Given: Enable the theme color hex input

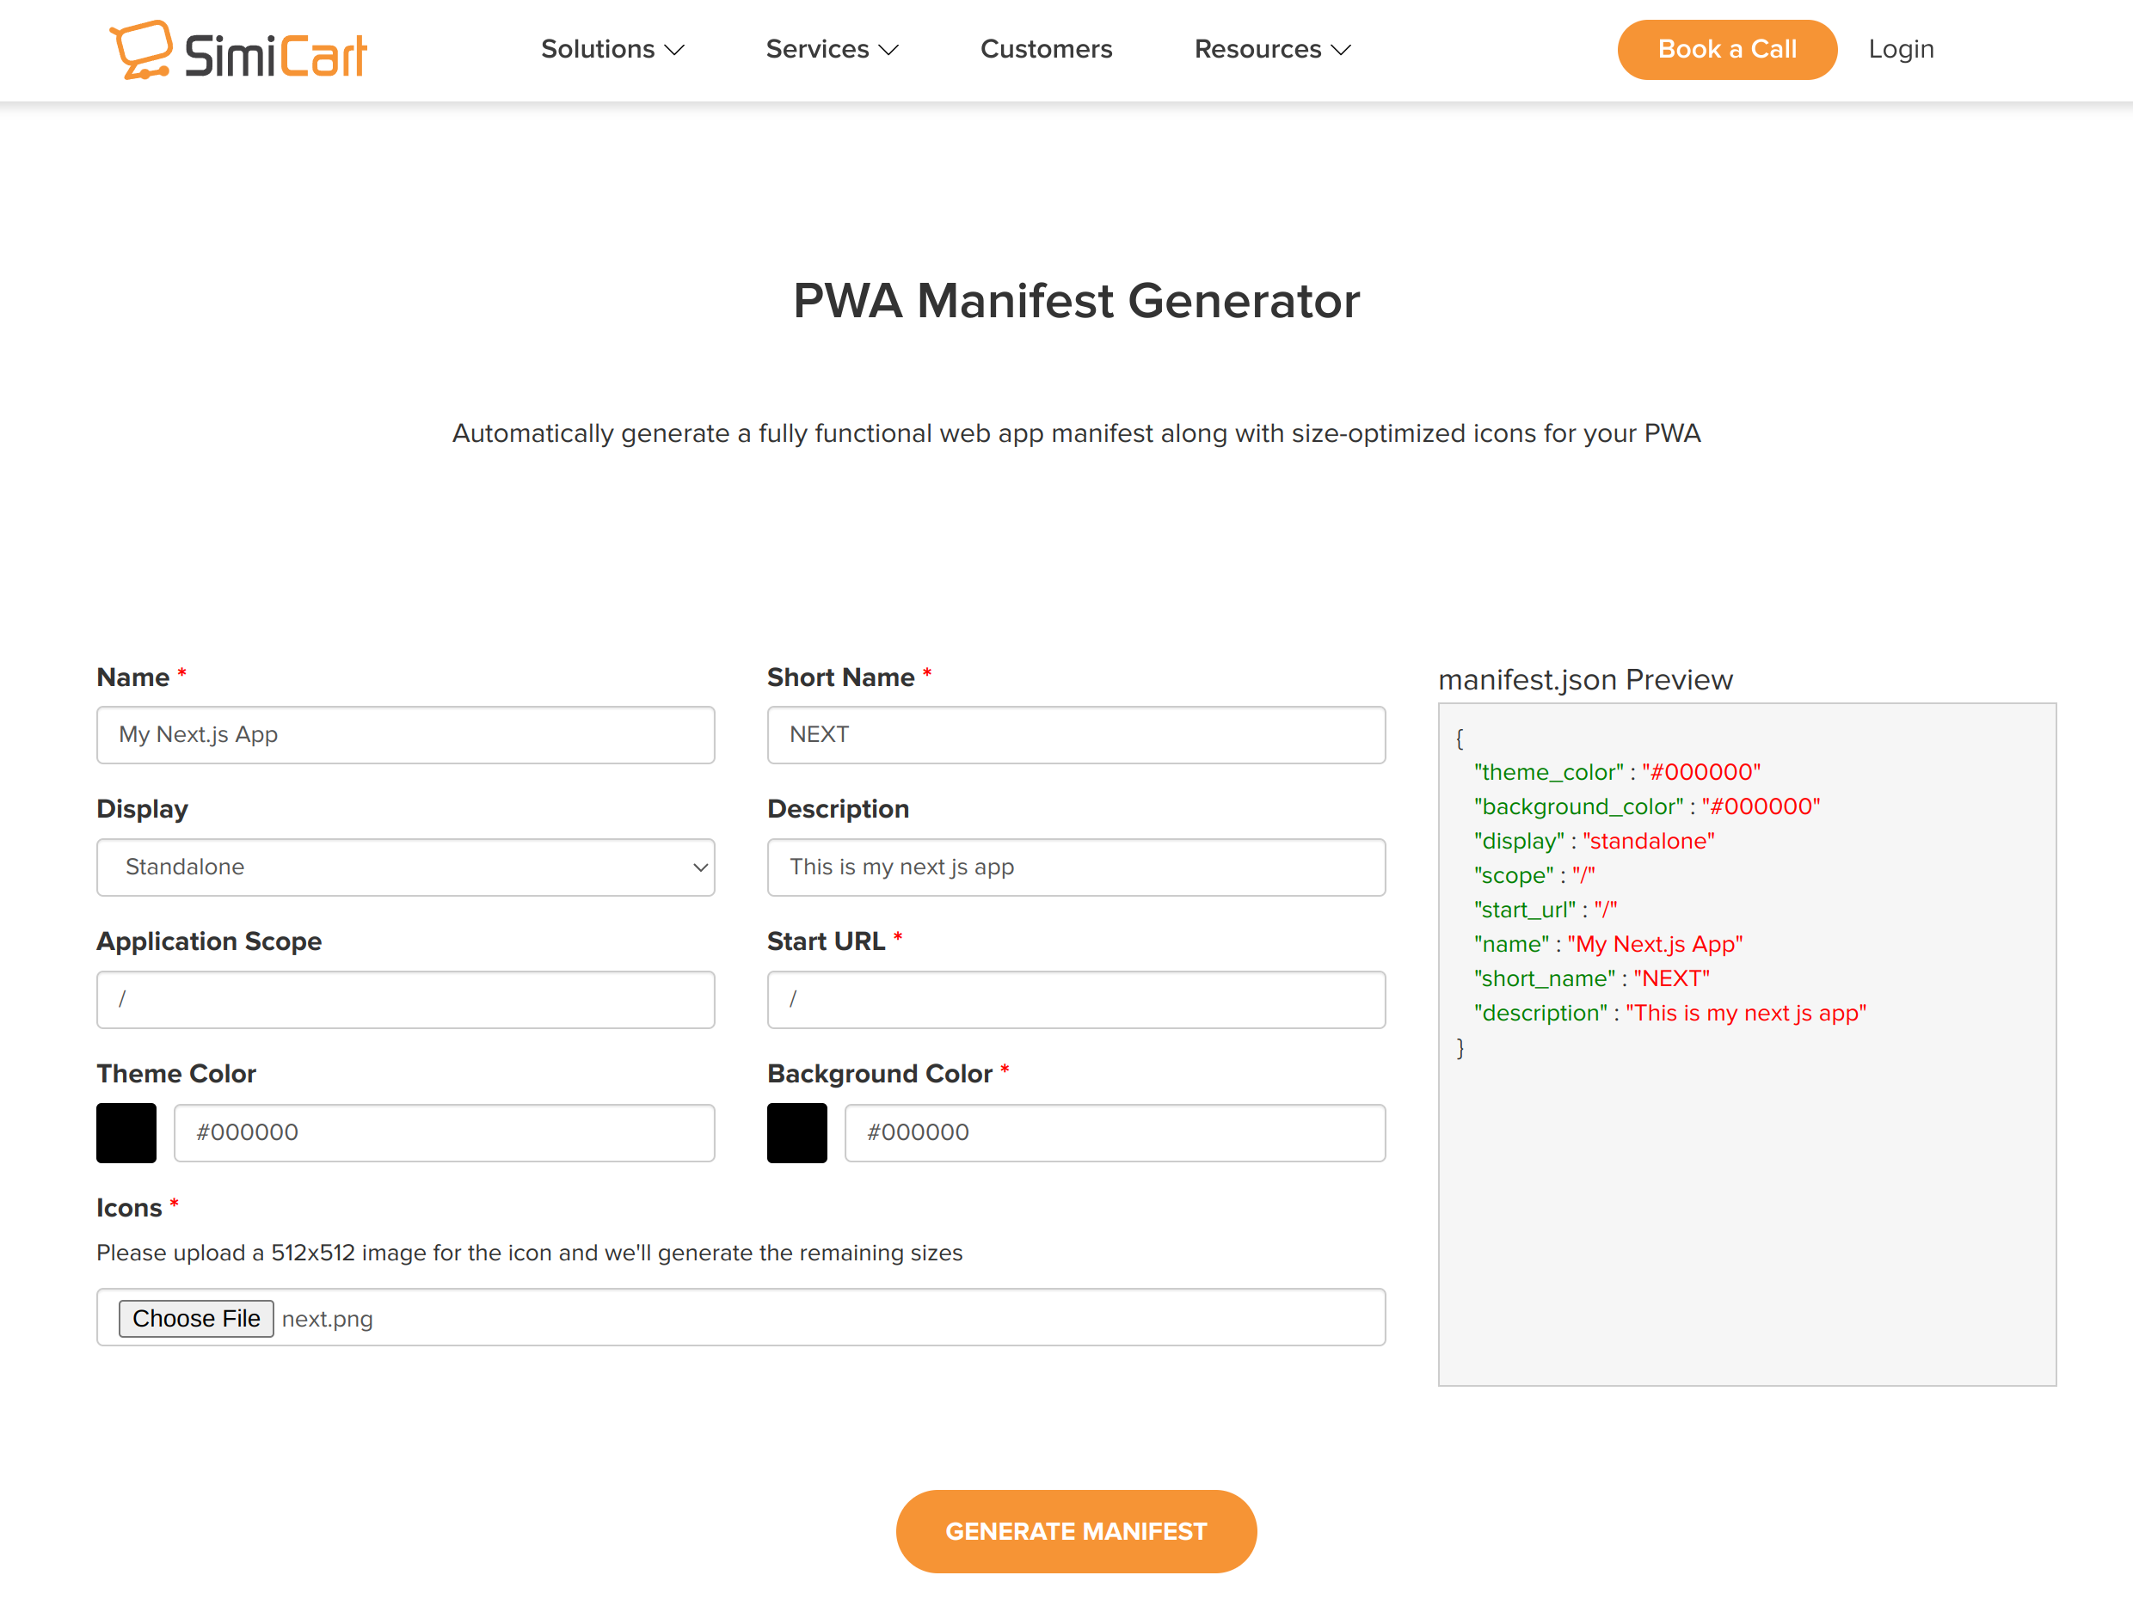Looking at the screenshot, I should tap(444, 1131).
